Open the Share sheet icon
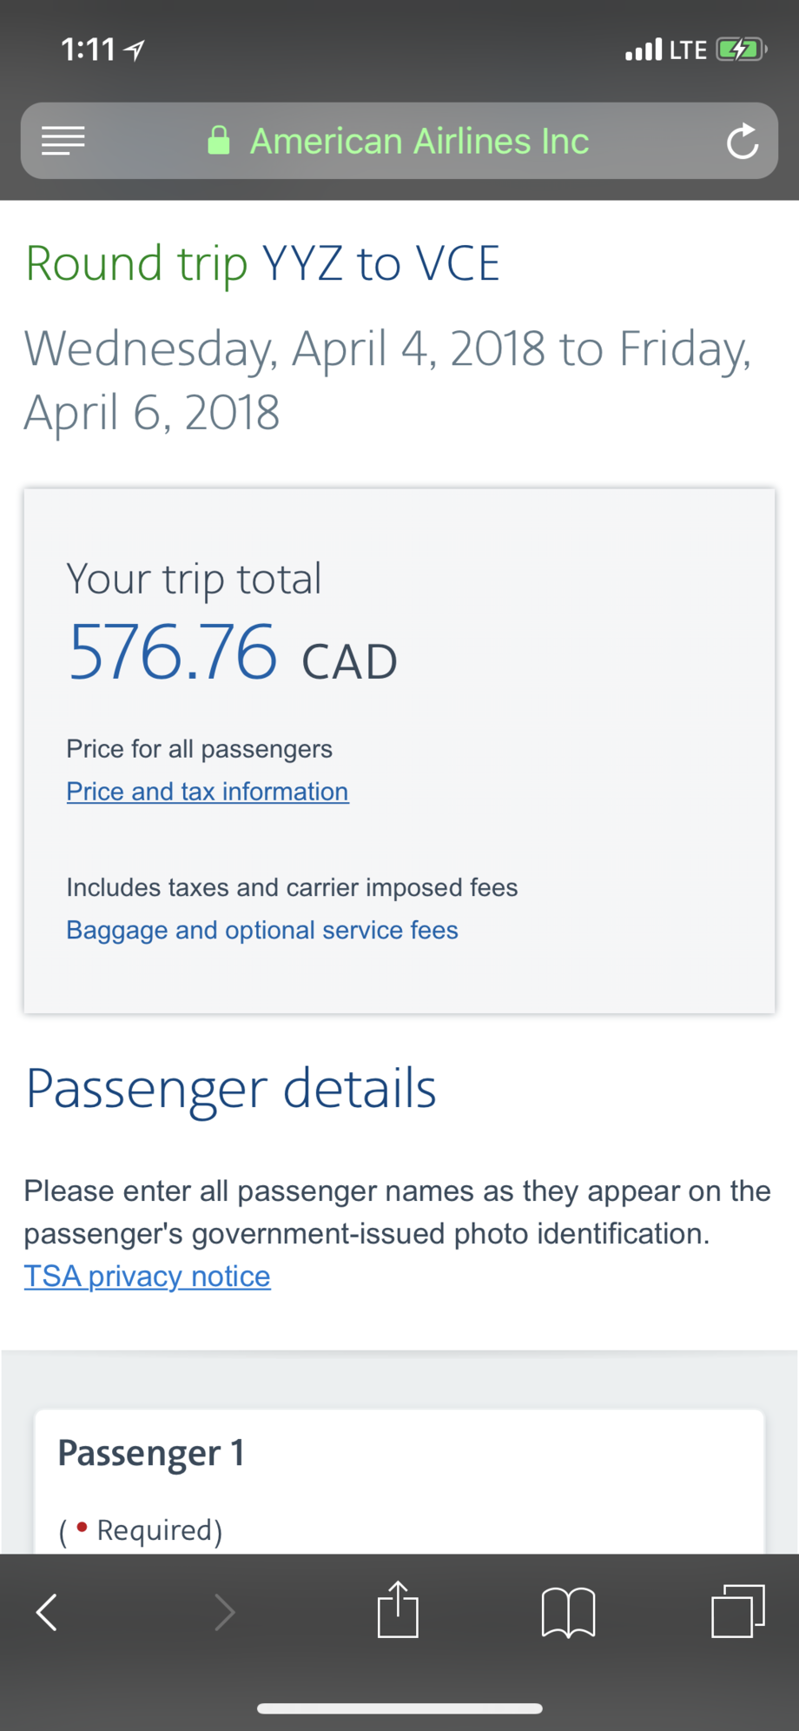 click(398, 1610)
